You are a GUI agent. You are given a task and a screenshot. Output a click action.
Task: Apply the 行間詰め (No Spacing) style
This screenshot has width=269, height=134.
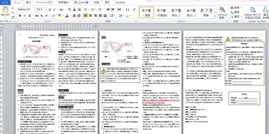(161, 13)
